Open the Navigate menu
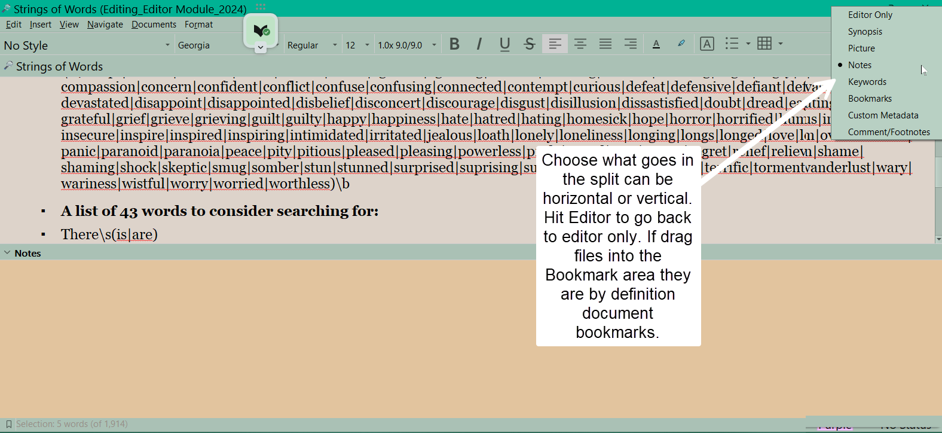 (105, 25)
